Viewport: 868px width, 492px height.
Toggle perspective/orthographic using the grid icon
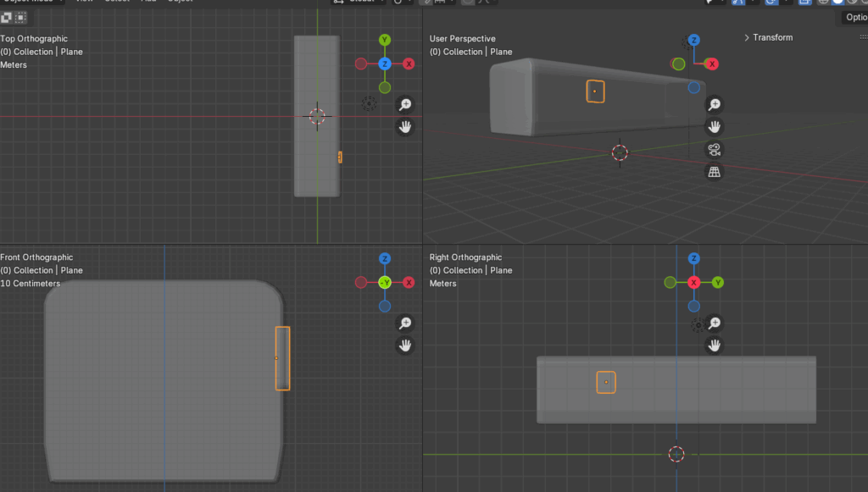pos(715,172)
